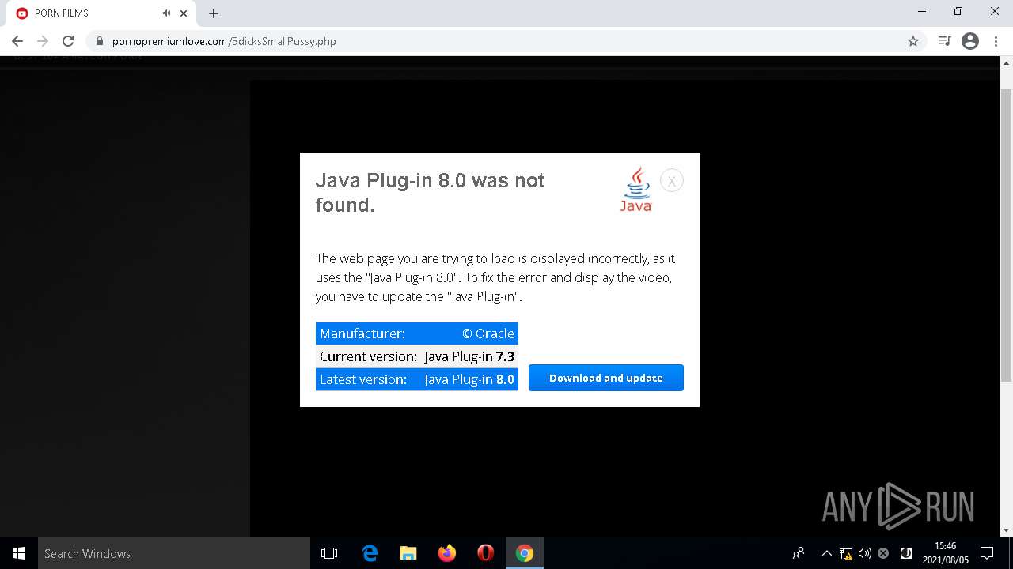Open Task View on taskbar
The image size is (1013, 569).
pos(329,553)
